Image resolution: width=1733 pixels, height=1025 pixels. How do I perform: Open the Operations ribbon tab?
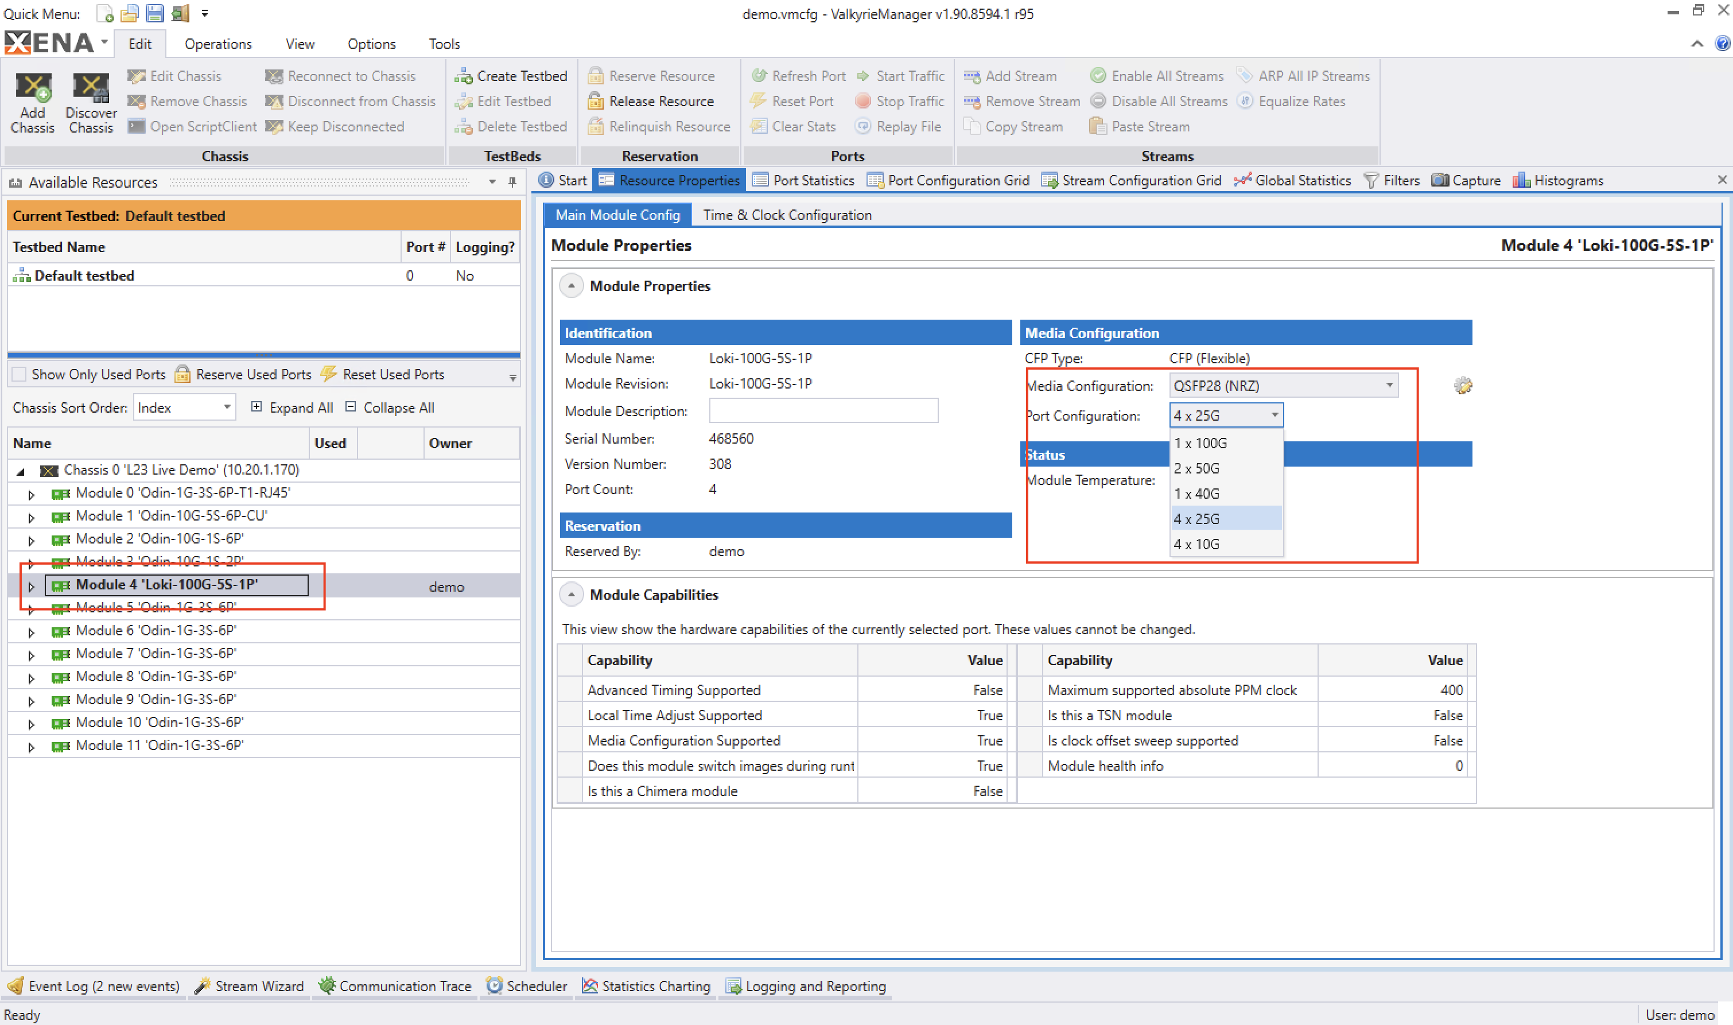pyautogui.click(x=218, y=44)
